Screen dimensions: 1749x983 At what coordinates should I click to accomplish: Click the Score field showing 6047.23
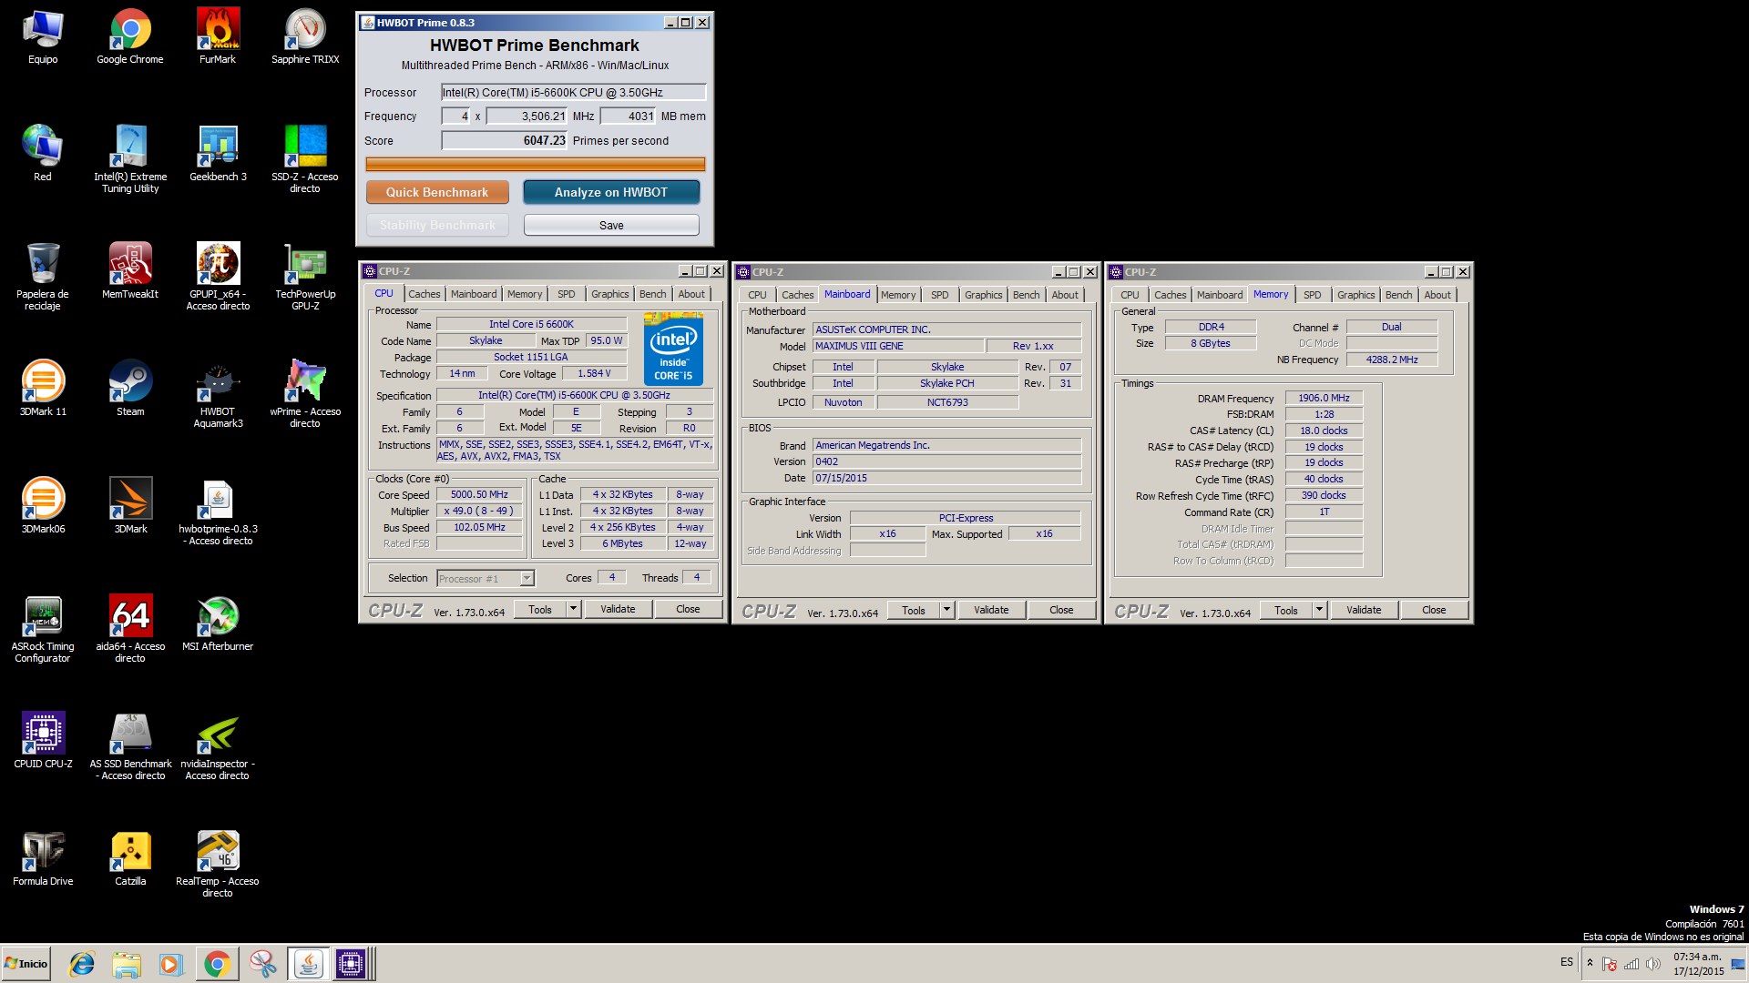(504, 140)
